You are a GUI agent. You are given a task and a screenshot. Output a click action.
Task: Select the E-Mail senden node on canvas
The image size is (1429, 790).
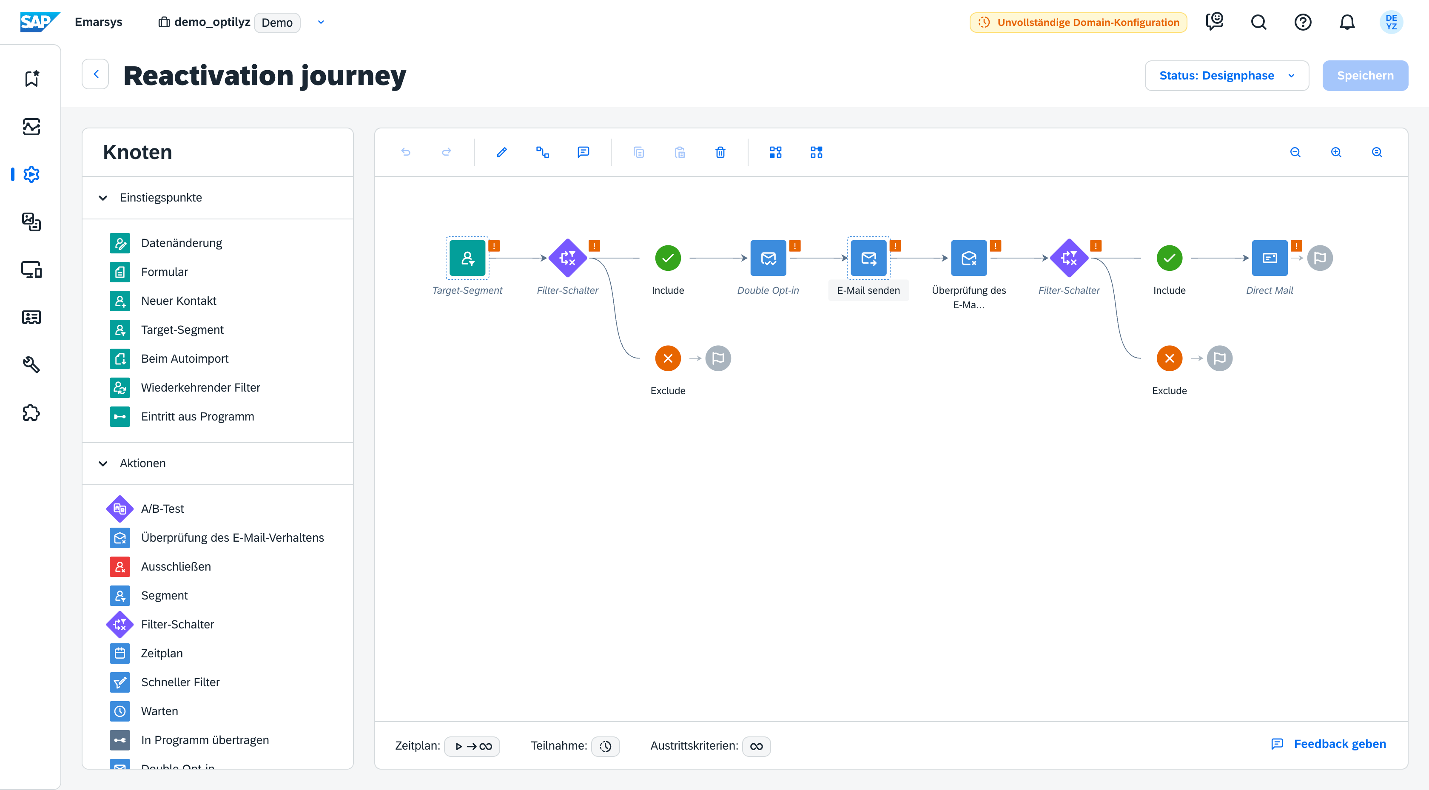pos(868,258)
